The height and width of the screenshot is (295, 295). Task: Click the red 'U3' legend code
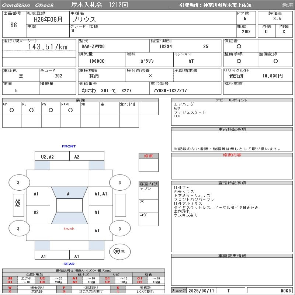42,282
